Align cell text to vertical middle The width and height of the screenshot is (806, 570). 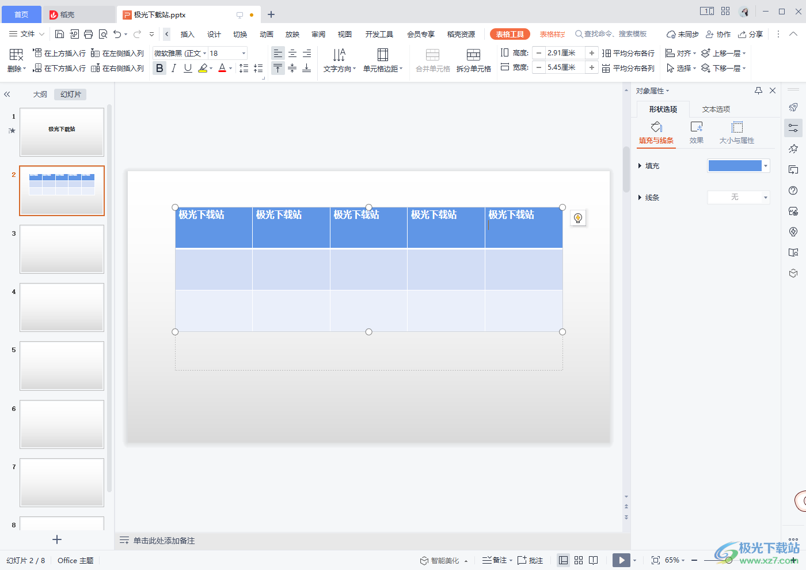(292, 68)
